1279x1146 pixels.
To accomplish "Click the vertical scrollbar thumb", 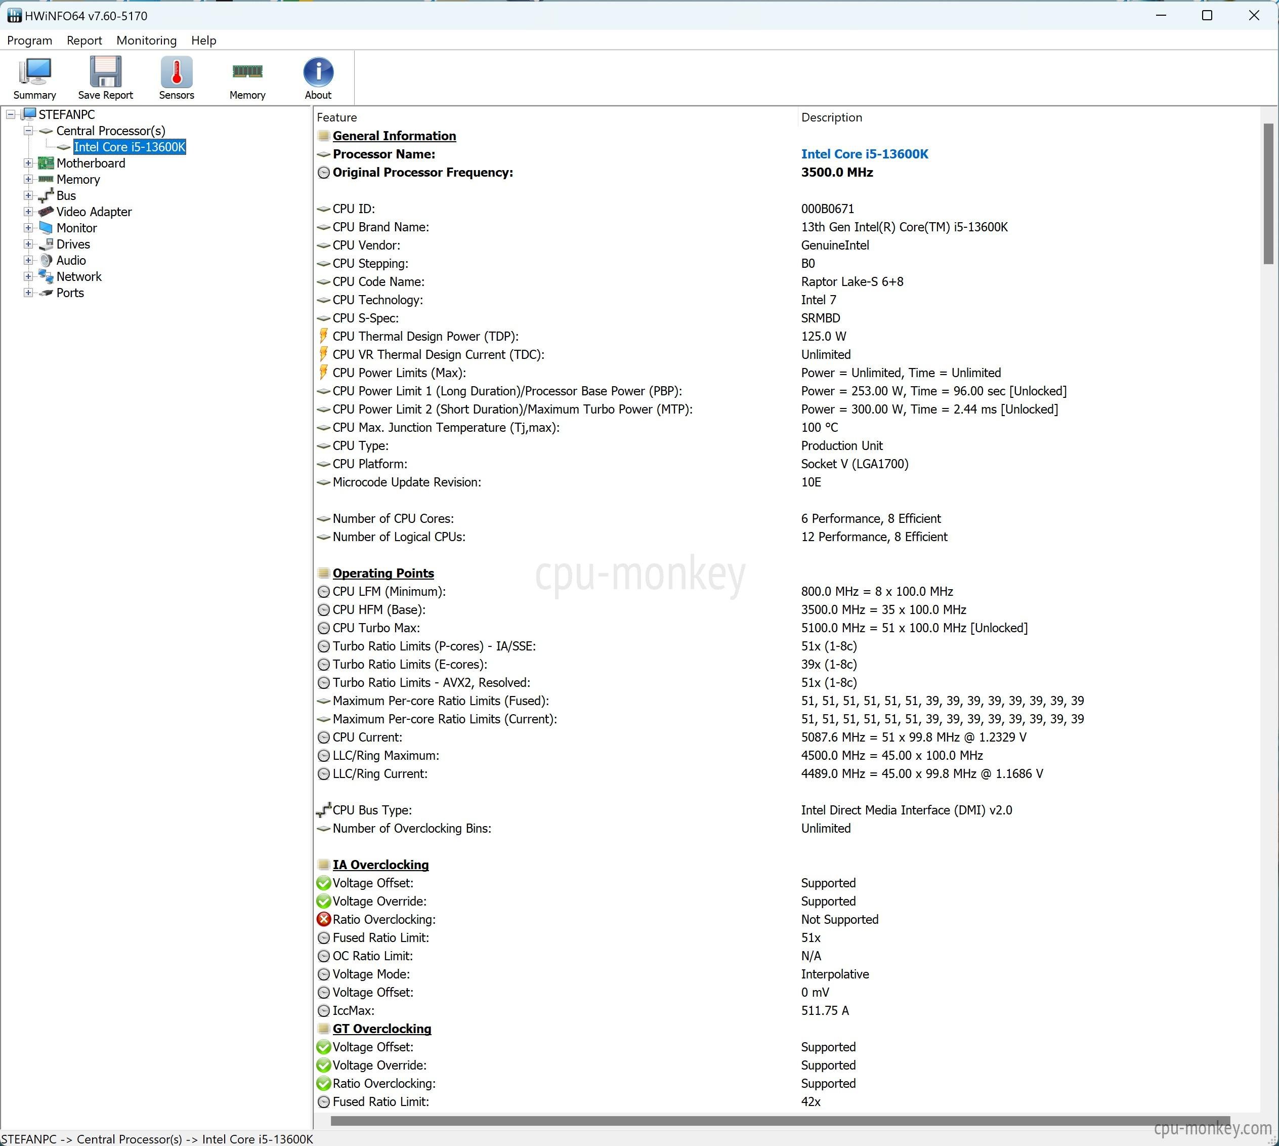I will coord(1268,194).
